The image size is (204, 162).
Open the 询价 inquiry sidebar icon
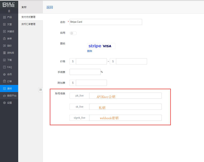(4, 46)
